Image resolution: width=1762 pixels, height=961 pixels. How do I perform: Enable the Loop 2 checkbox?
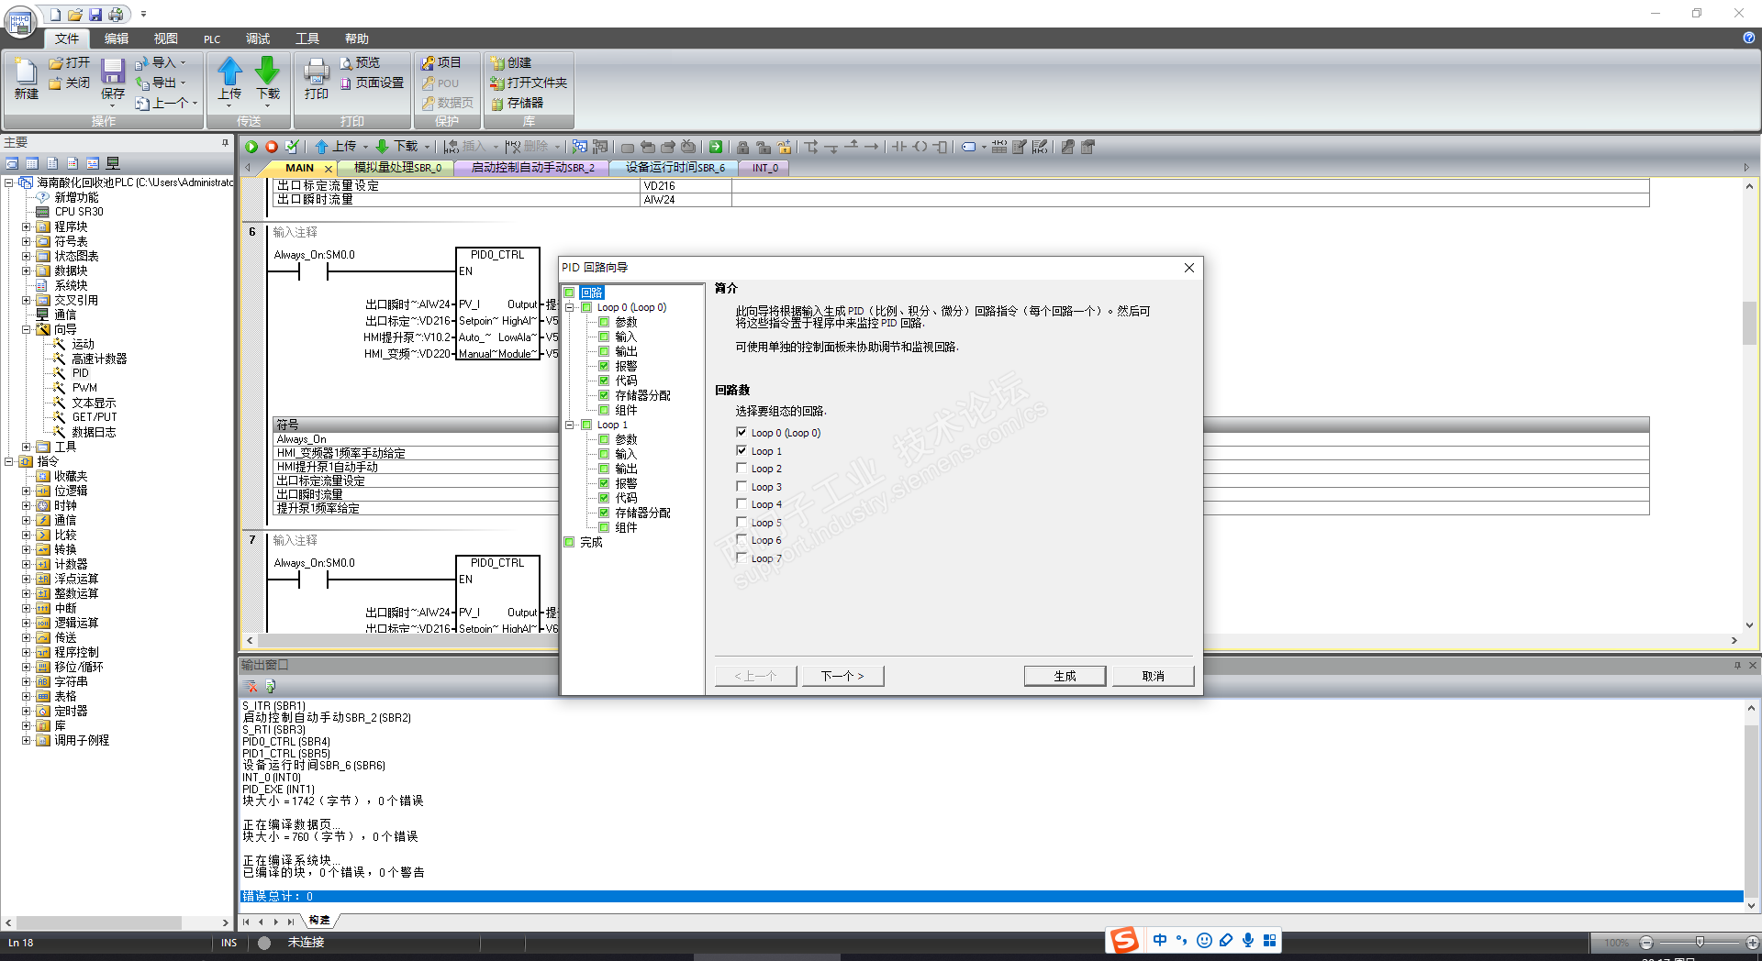[742, 469]
